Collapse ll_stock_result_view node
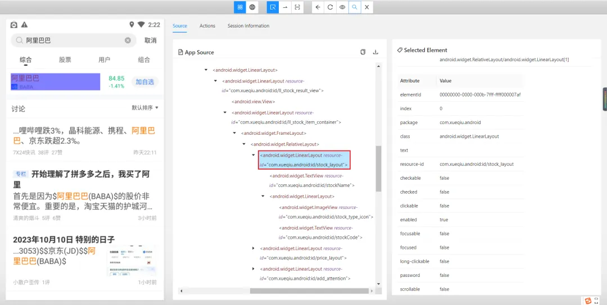The width and height of the screenshot is (607, 305). coord(216,81)
